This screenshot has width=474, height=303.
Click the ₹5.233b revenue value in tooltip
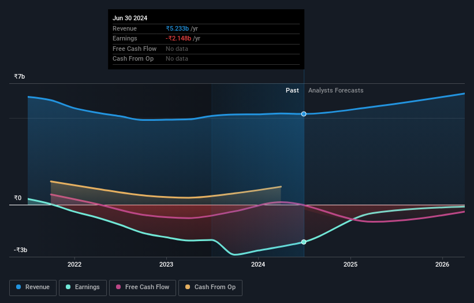(x=177, y=28)
